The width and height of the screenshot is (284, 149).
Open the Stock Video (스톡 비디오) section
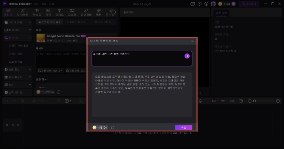coord(17,92)
